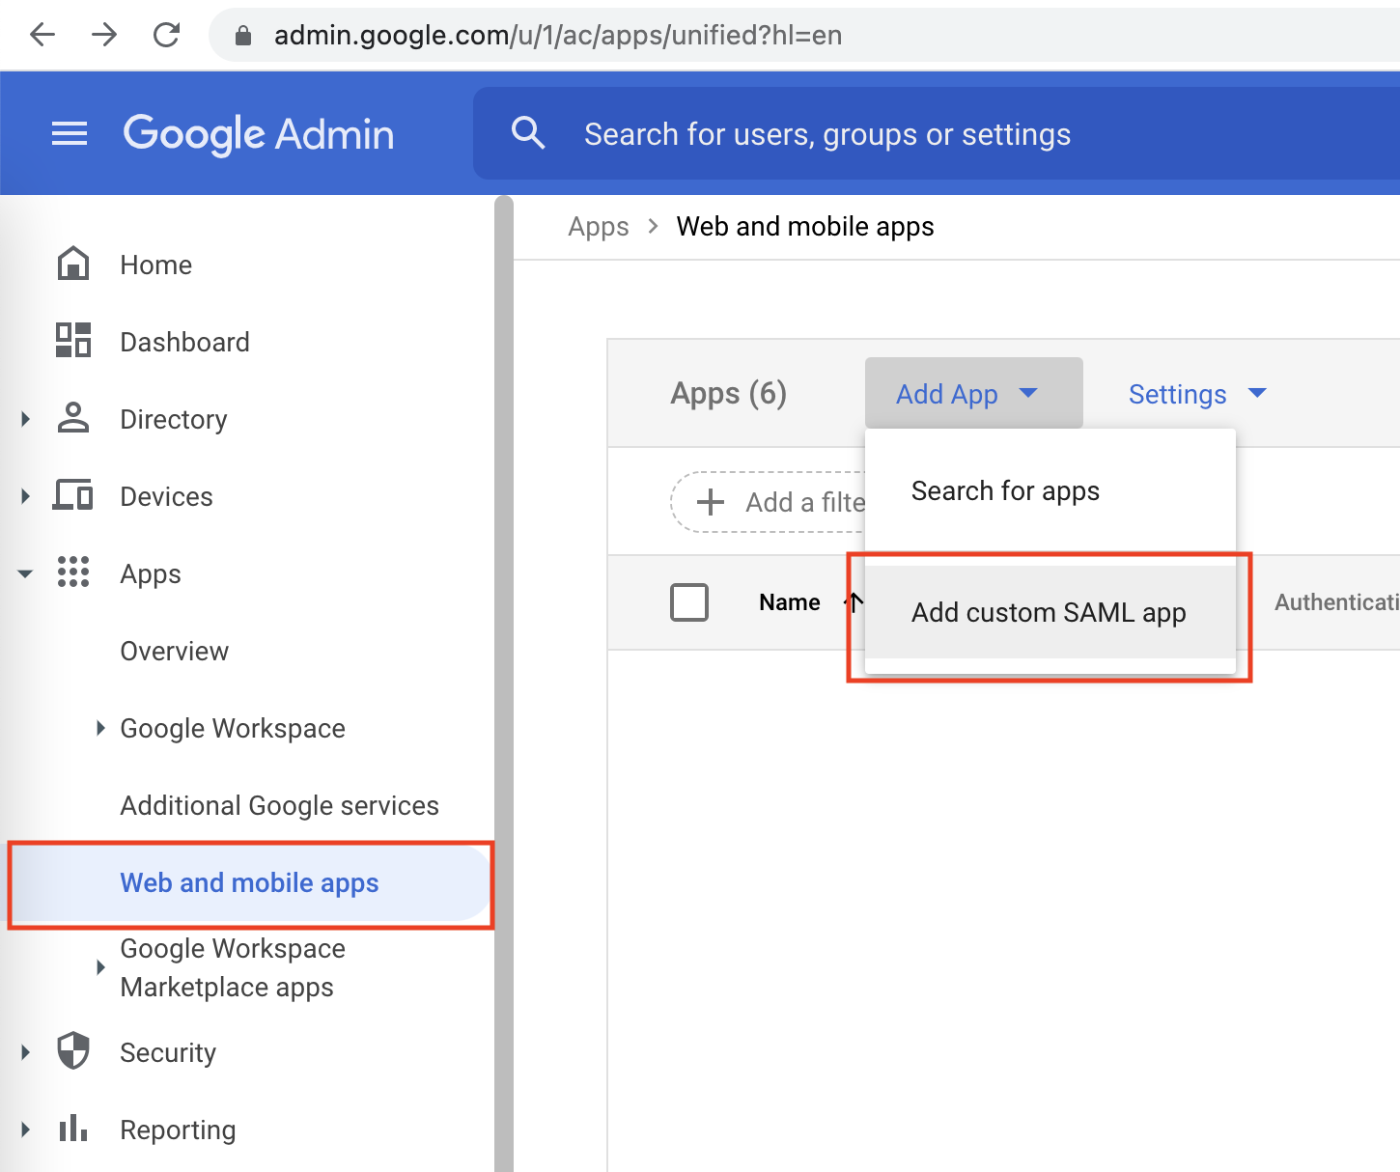
Task: Go back using browser back arrow
Action: tap(42, 35)
